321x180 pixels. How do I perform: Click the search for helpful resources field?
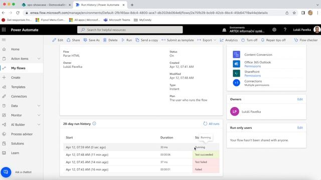coord(130,30)
